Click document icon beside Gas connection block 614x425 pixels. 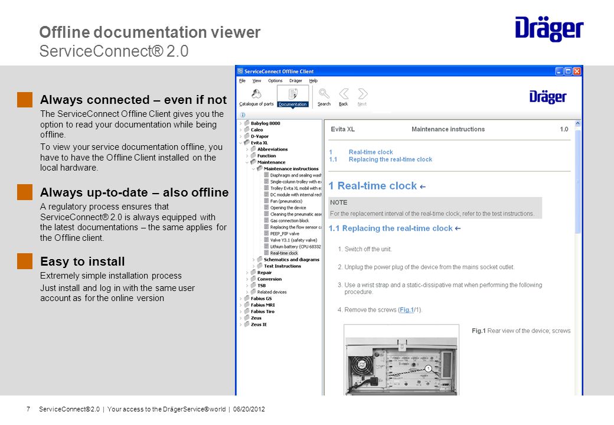266,220
